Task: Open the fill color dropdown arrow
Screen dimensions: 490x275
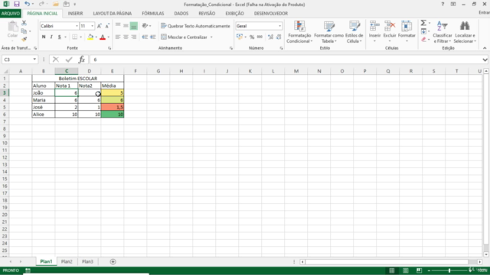Action: click(x=96, y=37)
